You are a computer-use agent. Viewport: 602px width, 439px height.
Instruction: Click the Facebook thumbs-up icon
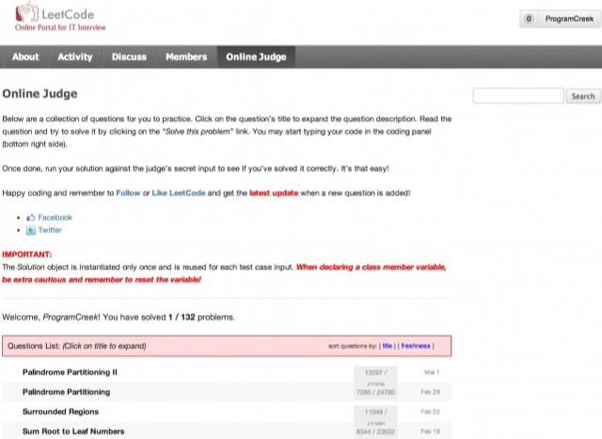(x=31, y=217)
